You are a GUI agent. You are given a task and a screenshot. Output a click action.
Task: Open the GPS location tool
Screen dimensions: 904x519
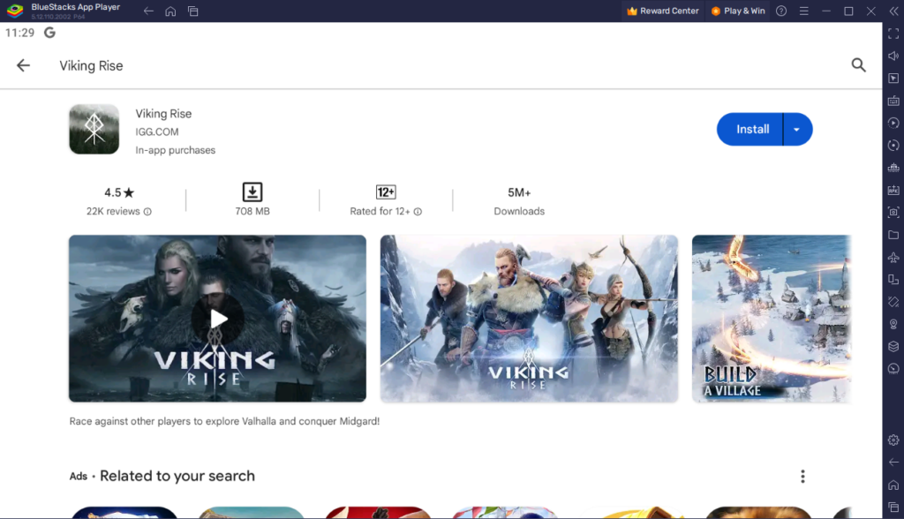click(x=893, y=323)
